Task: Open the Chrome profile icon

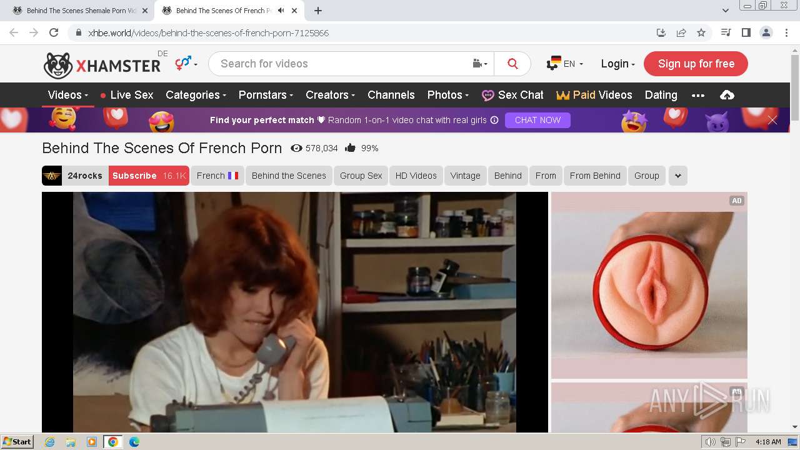Action: (x=766, y=32)
